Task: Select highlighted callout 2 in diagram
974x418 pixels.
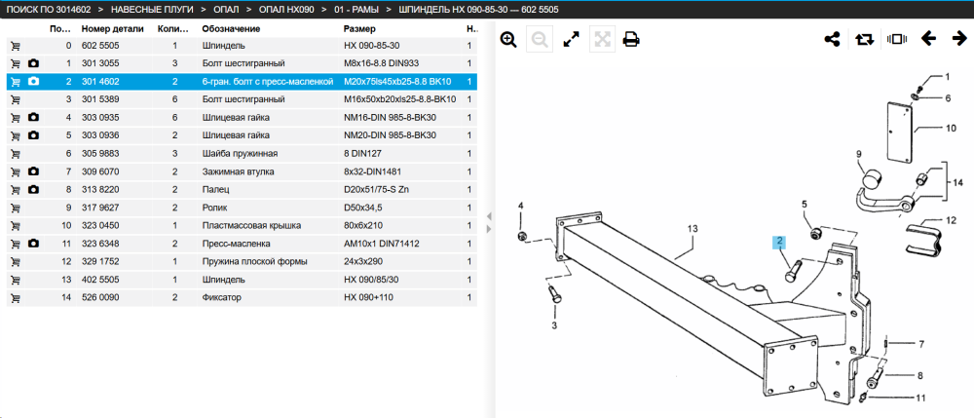Action: click(778, 242)
